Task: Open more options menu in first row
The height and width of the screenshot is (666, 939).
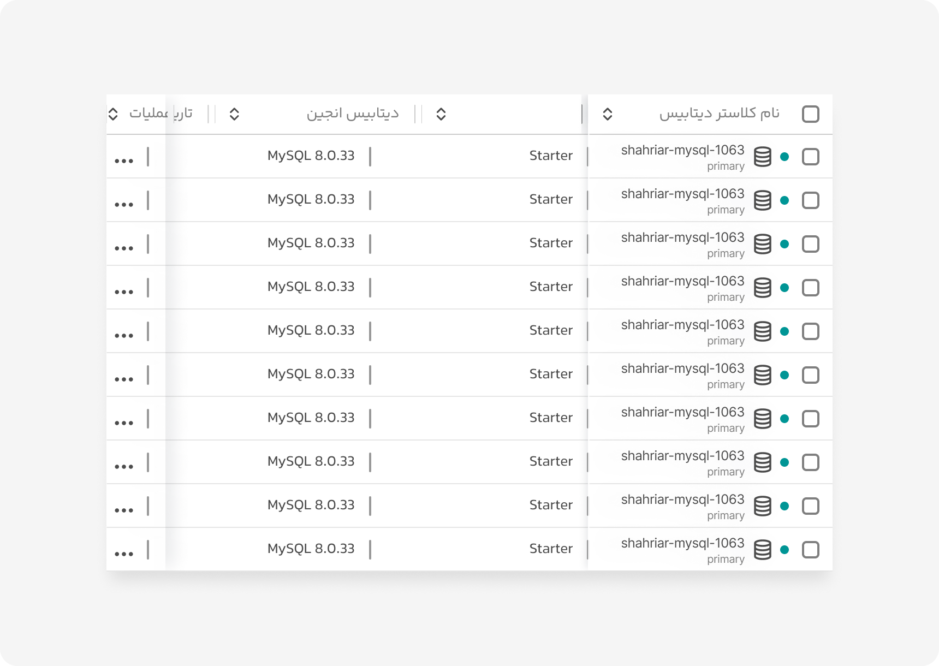Action: coord(124,161)
